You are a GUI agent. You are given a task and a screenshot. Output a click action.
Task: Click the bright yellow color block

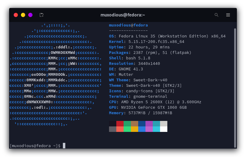click(135, 129)
